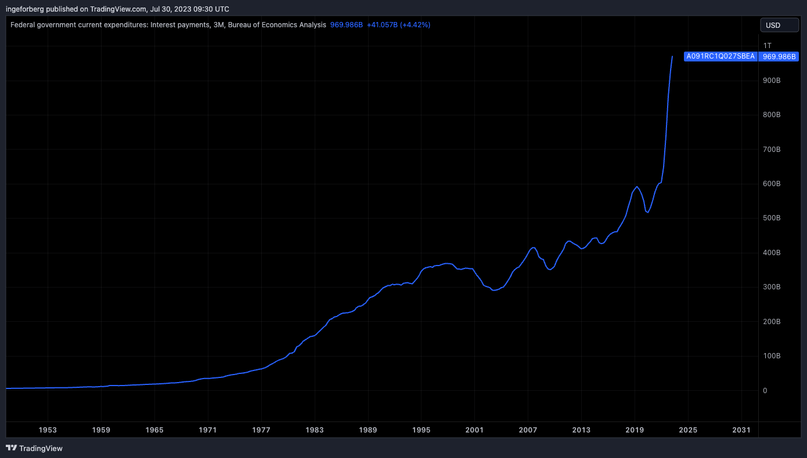
Task: Click the 2025 time axis label
Action: pos(688,430)
